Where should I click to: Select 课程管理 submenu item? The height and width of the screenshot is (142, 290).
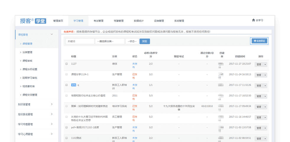pyautogui.click(x=27, y=44)
